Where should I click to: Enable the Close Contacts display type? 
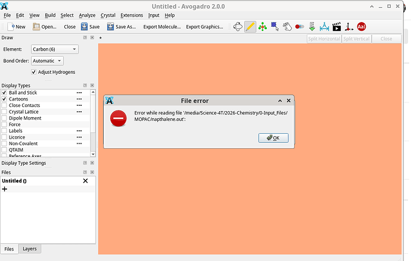click(x=4, y=105)
